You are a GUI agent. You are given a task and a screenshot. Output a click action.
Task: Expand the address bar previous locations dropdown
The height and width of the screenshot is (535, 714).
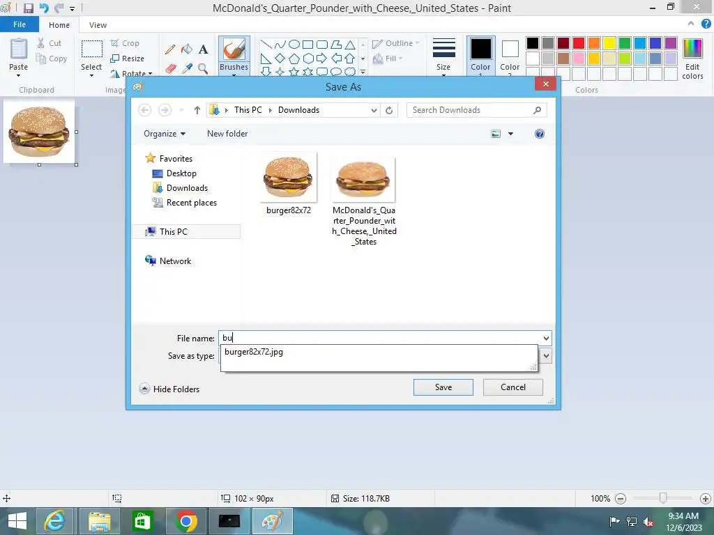click(374, 110)
